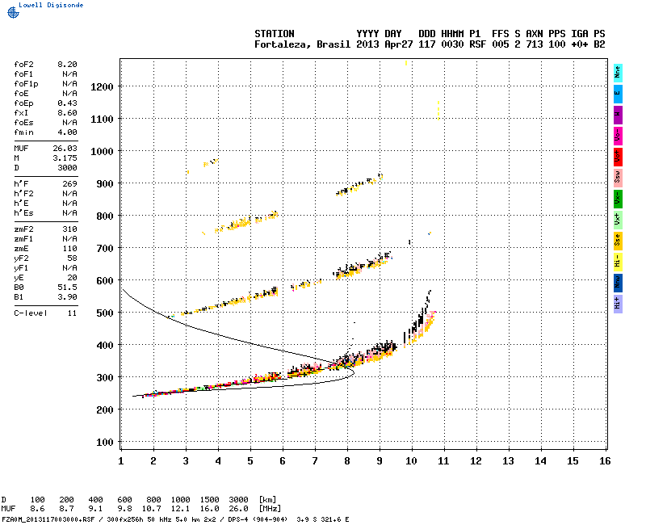Click the C-level value 11
Image resolution: width=646 pixels, height=525 pixels.
(72, 313)
